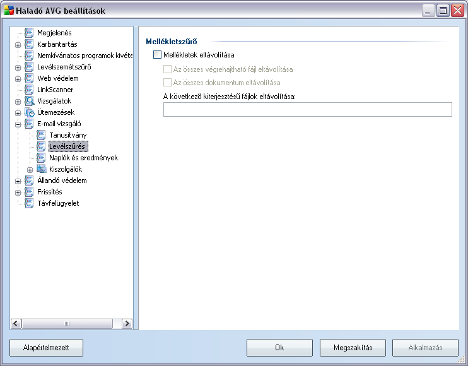Click the Alapértelmezett button
The height and width of the screenshot is (366, 468).
click(x=46, y=348)
